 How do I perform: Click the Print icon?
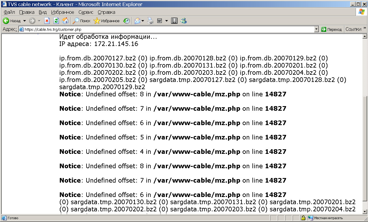coord(150,21)
